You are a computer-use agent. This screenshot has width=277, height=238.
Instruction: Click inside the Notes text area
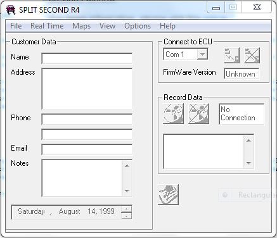82,178
